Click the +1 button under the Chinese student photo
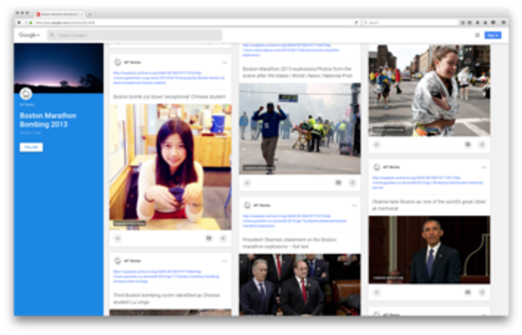522x335 pixels. [117, 239]
